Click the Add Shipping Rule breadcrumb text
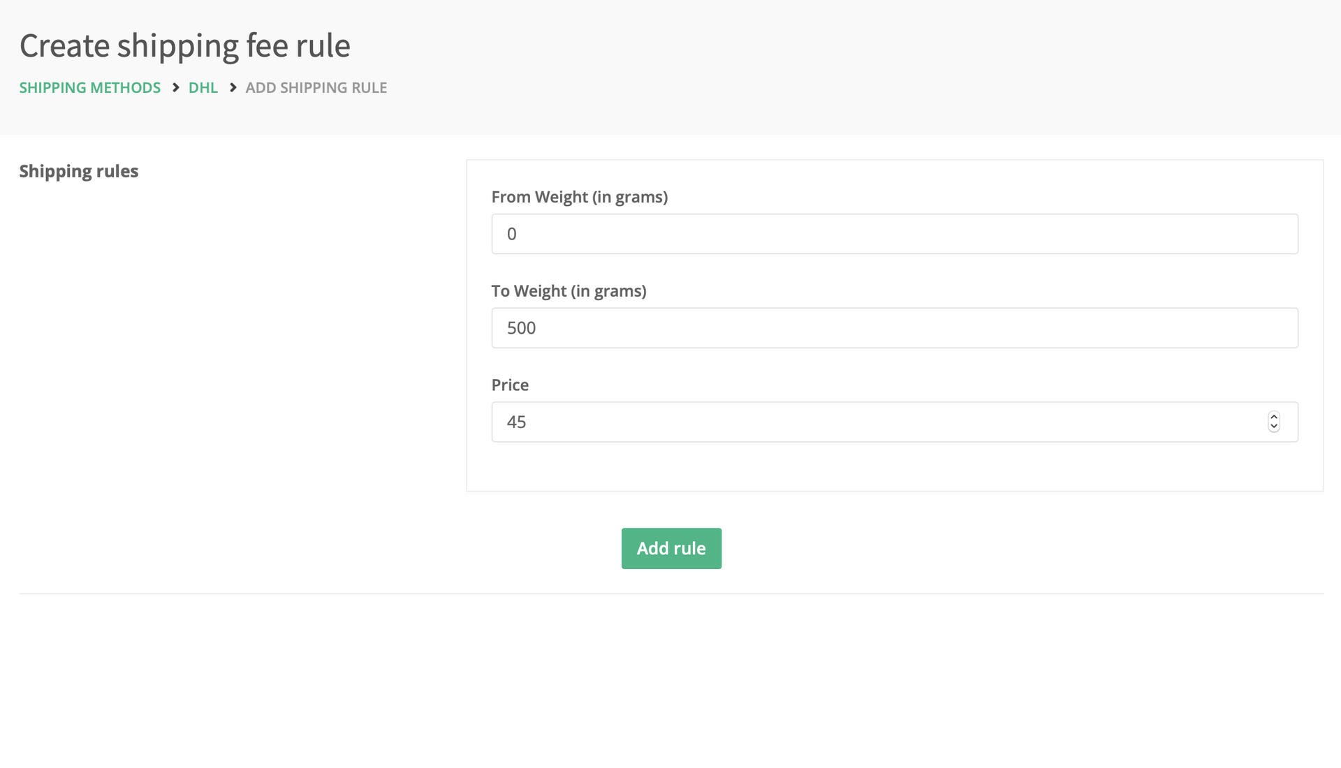 [316, 88]
